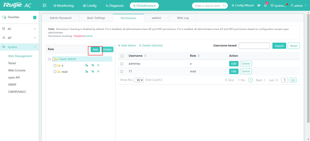Viewport: 310px width, 141px height.
Task: Sort table by Username column arrows
Action: (x=145, y=56)
